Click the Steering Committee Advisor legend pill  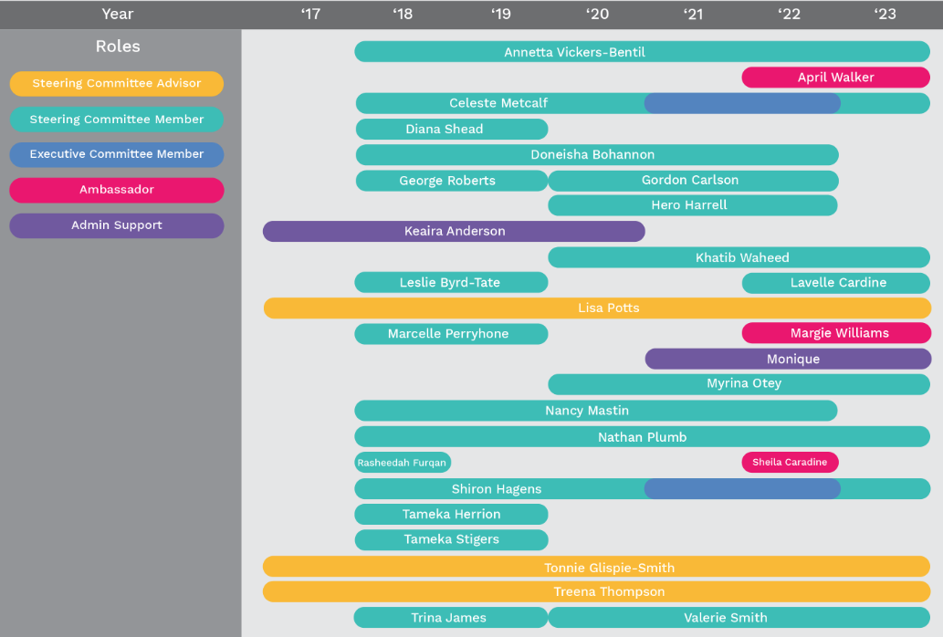click(117, 84)
